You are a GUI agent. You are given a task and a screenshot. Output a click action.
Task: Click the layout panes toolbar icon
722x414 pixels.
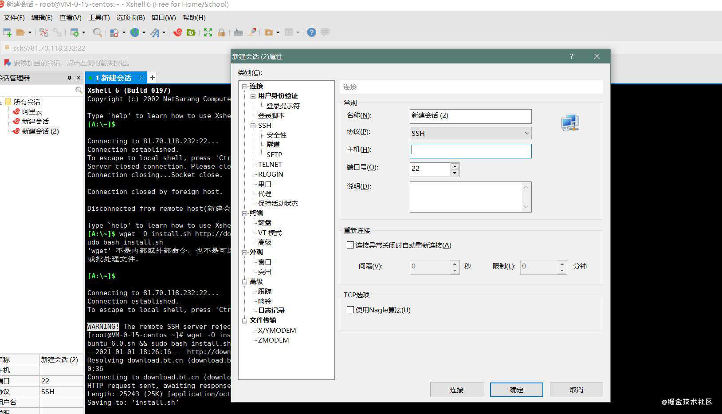[289, 32]
